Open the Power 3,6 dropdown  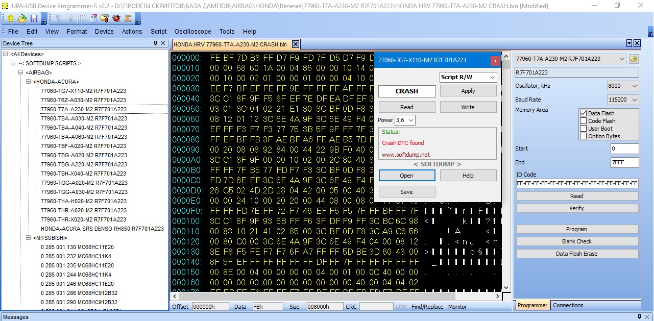click(405, 120)
